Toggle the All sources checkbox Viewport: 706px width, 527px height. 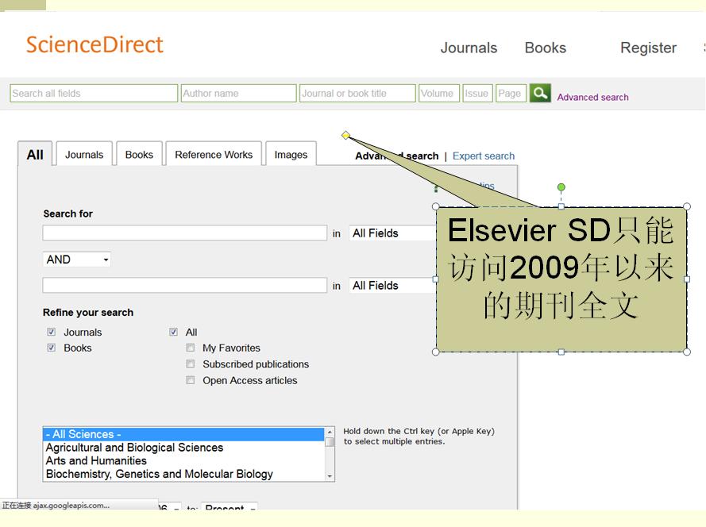173,332
